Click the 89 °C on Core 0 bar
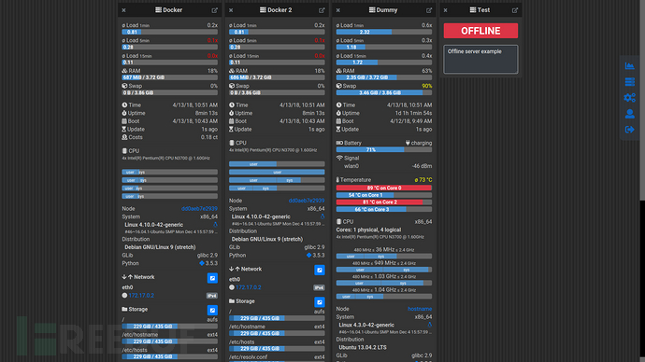645x362 pixels. click(384, 188)
